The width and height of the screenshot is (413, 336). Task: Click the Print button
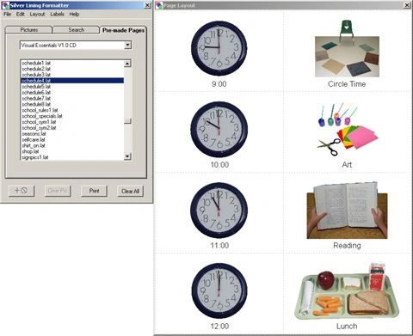pyautogui.click(x=94, y=191)
